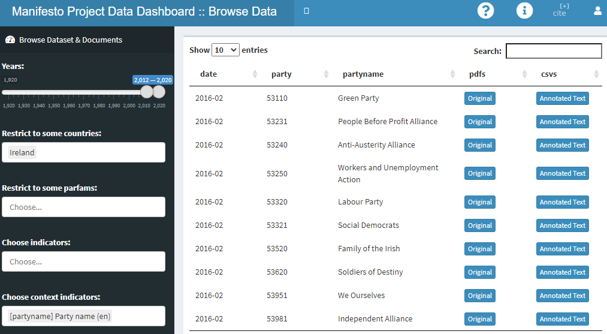The width and height of the screenshot is (607, 334).
Task: Open the cite icon in header
Action: point(560,10)
